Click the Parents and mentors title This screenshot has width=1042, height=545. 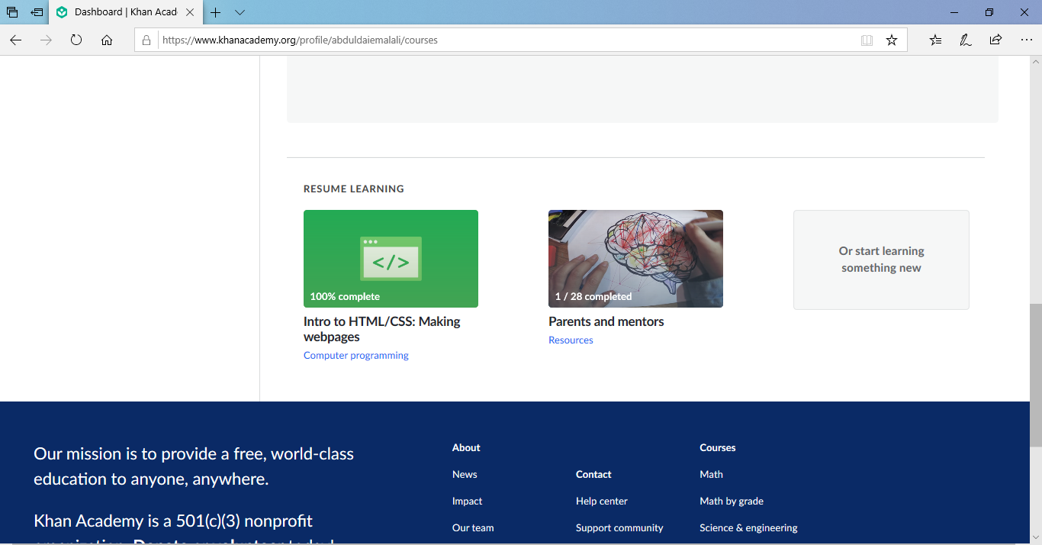coord(606,321)
